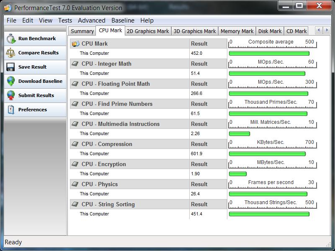The width and height of the screenshot is (335, 251).
Task: Click the CPU Mark result value 452.0
Action: click(x=196, y=53)
